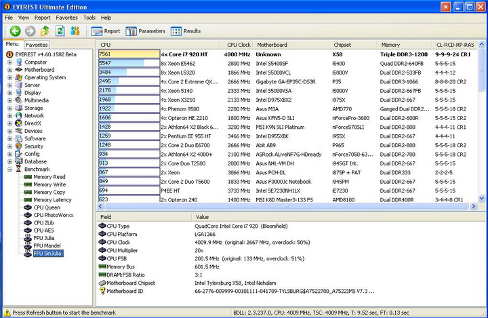
Task: Select the EVEREST v4.60.1582 Beta root item
Action: pyautogui.click(x=46, y=54)
